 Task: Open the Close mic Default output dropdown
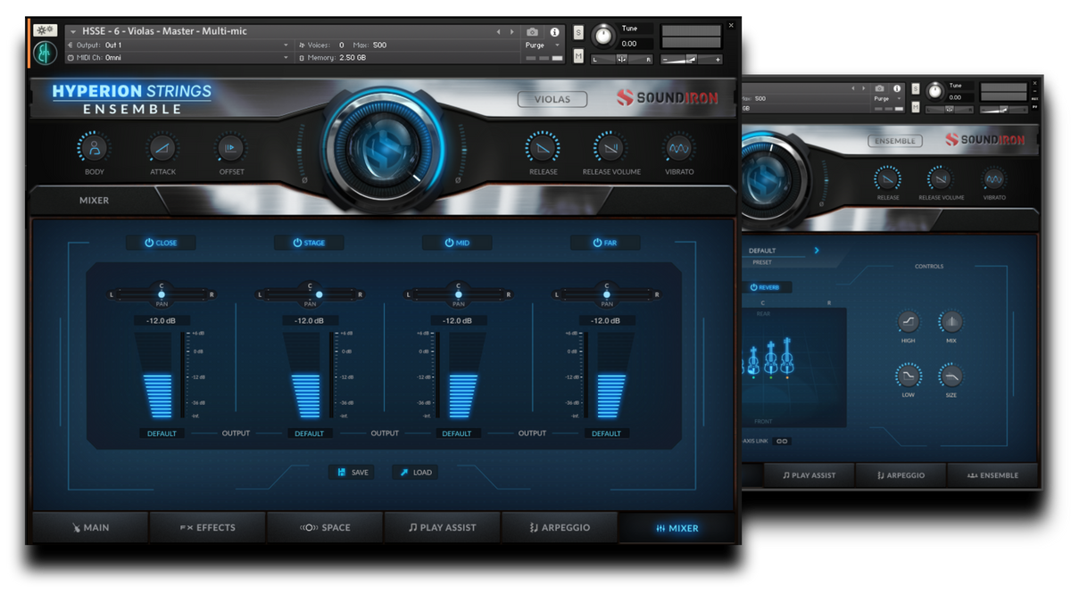[162, 433]
